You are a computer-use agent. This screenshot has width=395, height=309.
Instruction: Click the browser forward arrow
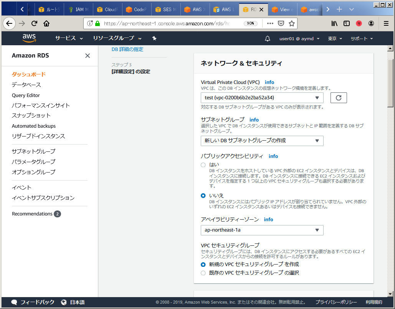point(22,24)
